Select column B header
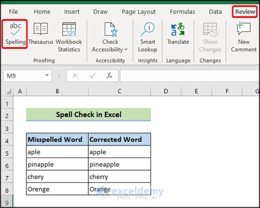This screenshot has height=208, width=260. tap(57, 91)
